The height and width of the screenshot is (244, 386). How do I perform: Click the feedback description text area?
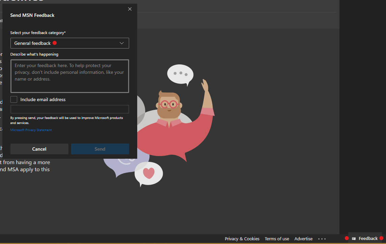click(x=70, y=76)
